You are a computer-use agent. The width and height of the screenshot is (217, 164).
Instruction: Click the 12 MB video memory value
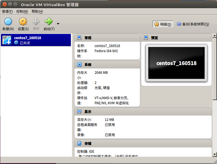click(x=109, y=120)
